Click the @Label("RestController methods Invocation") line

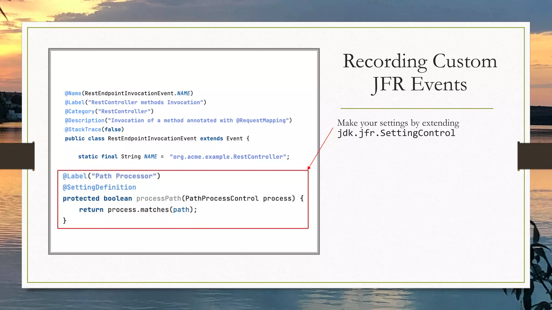tap(135, 103)
